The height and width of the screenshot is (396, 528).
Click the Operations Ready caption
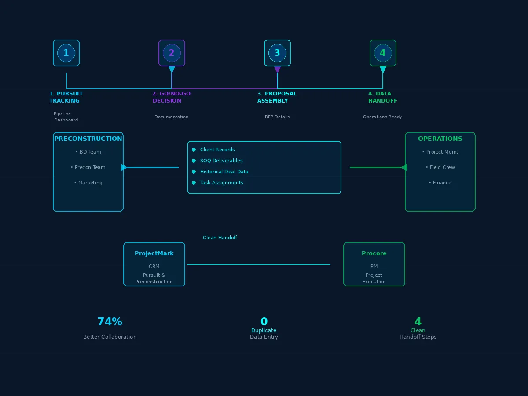[x=382, y=117]
